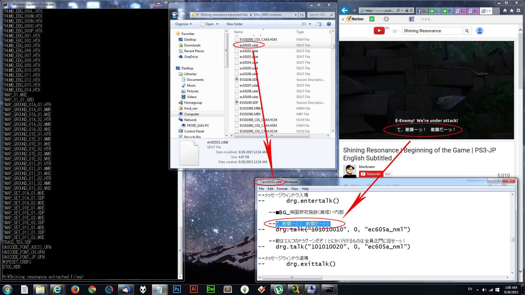
Task: Open Notepad Format menu
Action: click(282, 189)
